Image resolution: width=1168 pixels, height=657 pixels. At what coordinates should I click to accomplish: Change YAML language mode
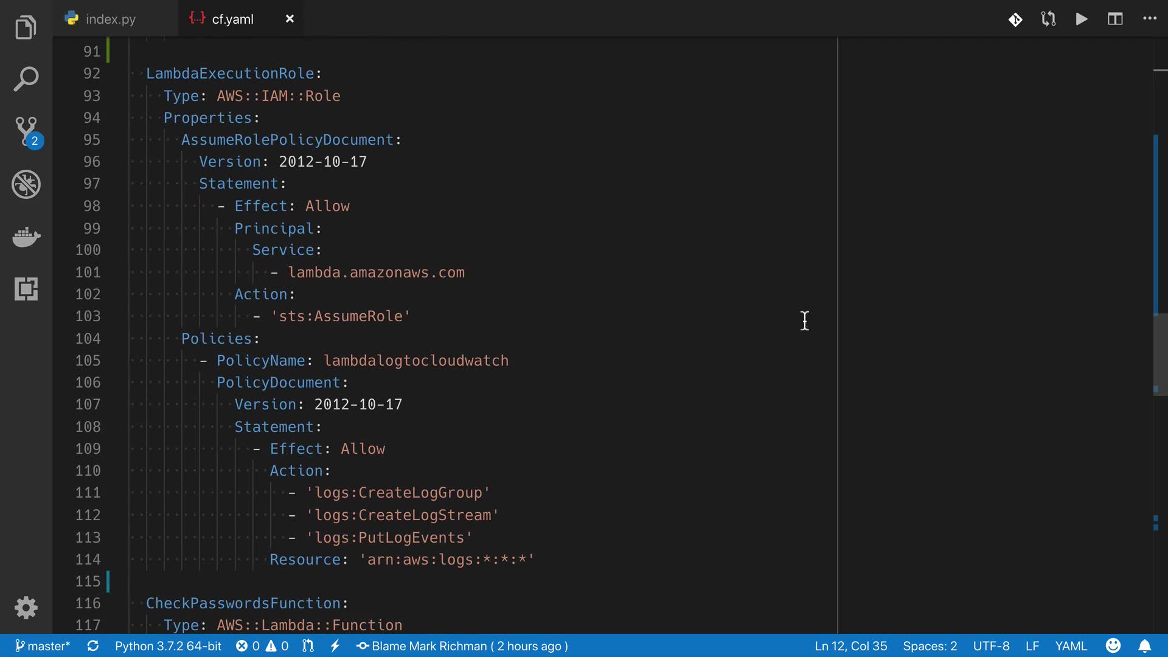click(1071, 646)
